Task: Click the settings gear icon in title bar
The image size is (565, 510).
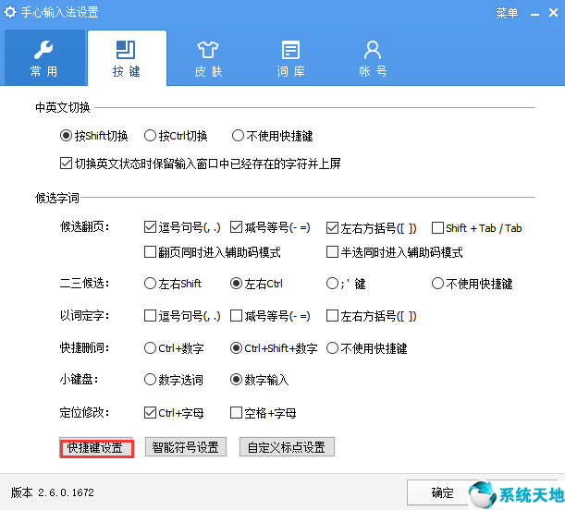Action: click(10, 12)
